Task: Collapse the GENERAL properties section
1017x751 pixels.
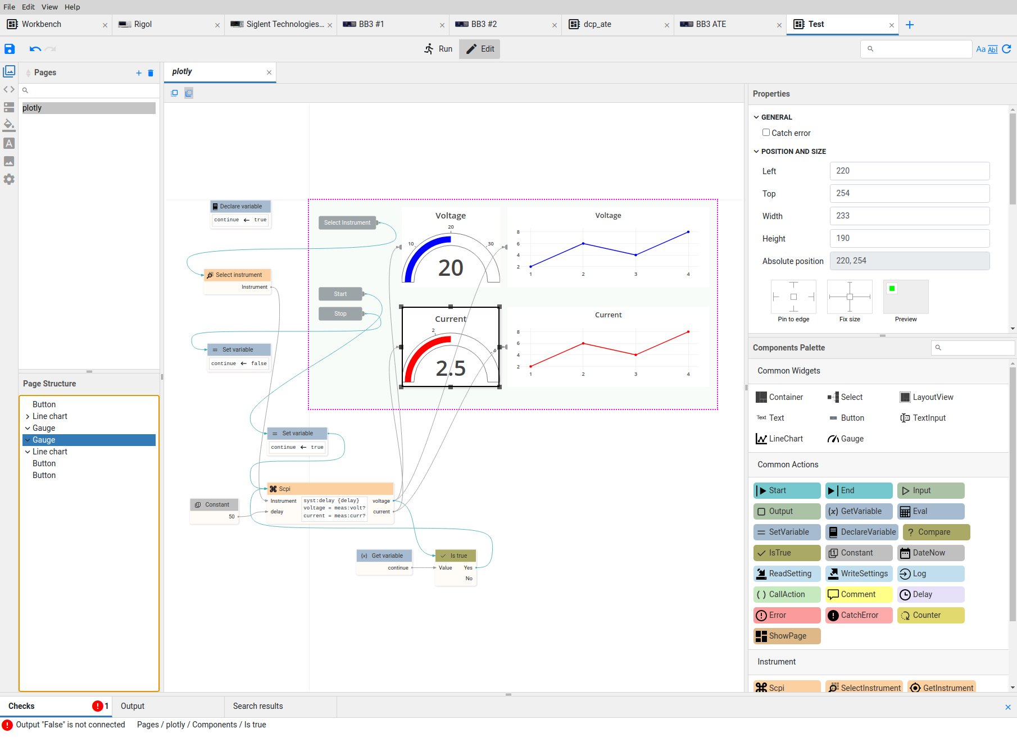Action: 756,117
